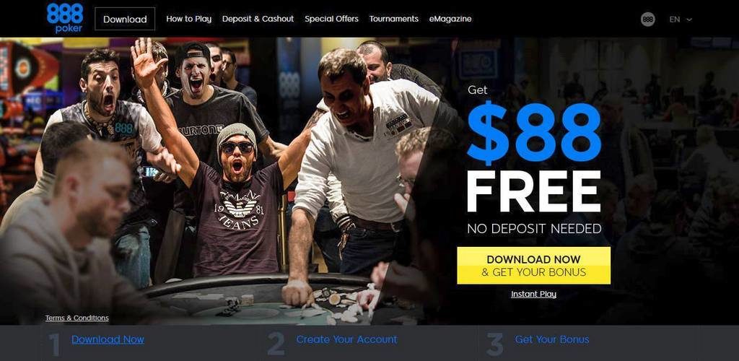Go to Special Offers page

click(x=331, y=19)
